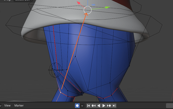Viewport: 173px width, 109px height.
Task: Grab the red X-axis gizmo arrow
Action: [78, 3]
